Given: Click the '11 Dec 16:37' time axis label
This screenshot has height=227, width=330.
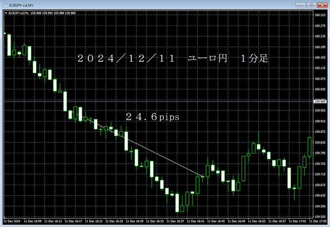Looking at the screenshot, I should coord(175,221).
